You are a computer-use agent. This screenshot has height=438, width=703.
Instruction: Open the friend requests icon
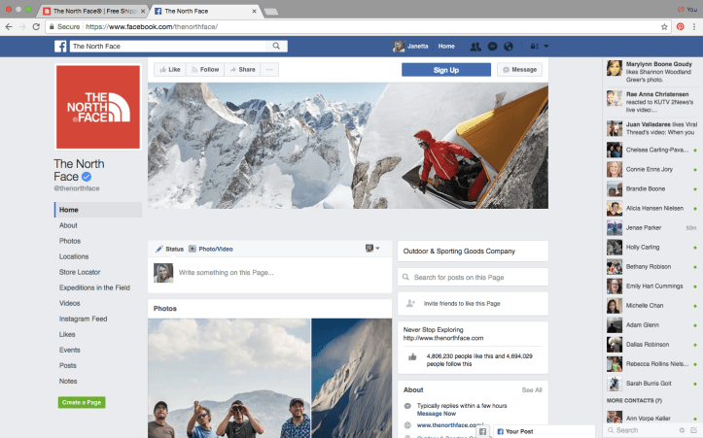click(475, 46)
